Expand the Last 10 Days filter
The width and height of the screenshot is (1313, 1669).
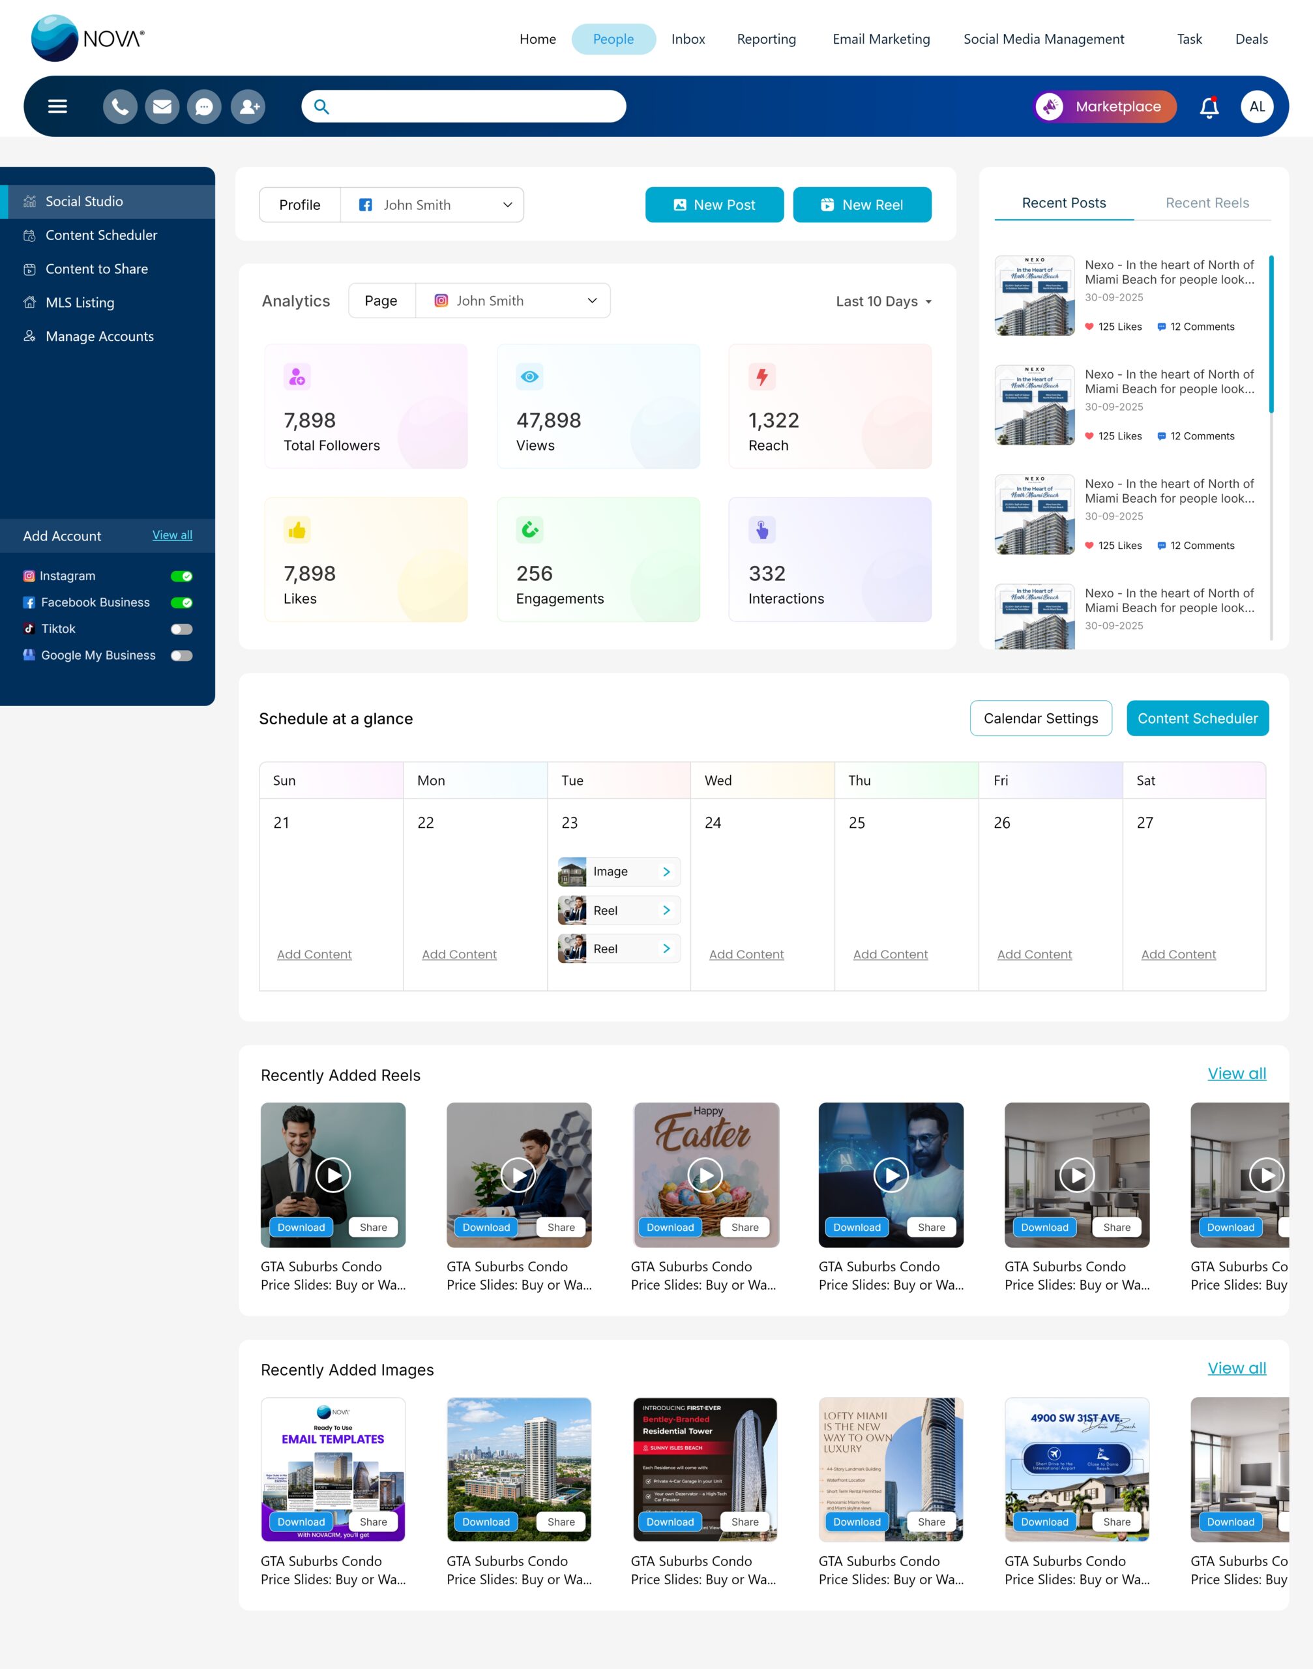pyautogui.click(x=883, y=301)
